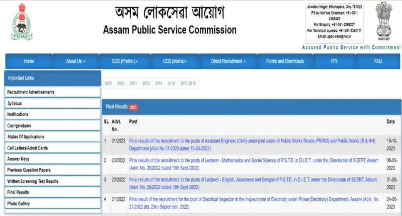Viewport: 402px width, 216px height.
Task: Expand the CCE (Prelim.) dropdown
Action: [x=125, y=61]
